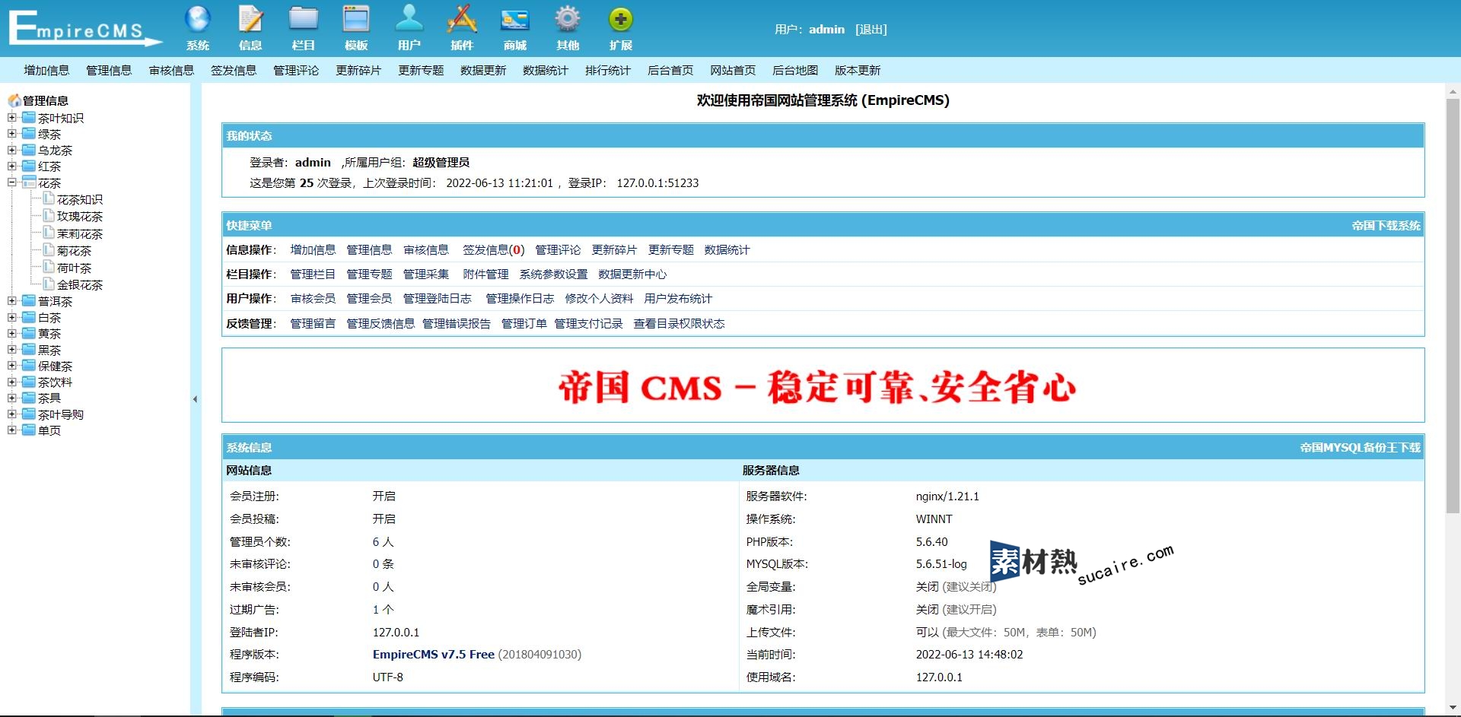1461x717 pixels.
Task: Click the 花茶 open folder icon
Action: coord(29,182)
